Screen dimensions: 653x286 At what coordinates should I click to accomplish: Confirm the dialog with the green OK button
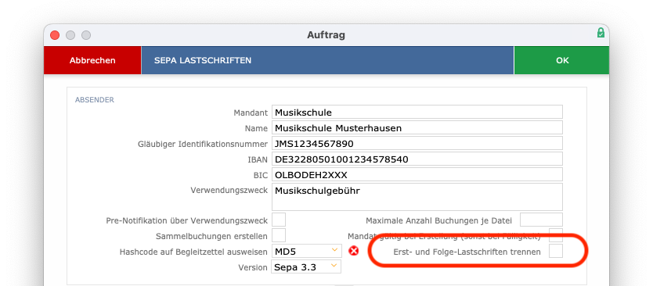tap(562, 60)
